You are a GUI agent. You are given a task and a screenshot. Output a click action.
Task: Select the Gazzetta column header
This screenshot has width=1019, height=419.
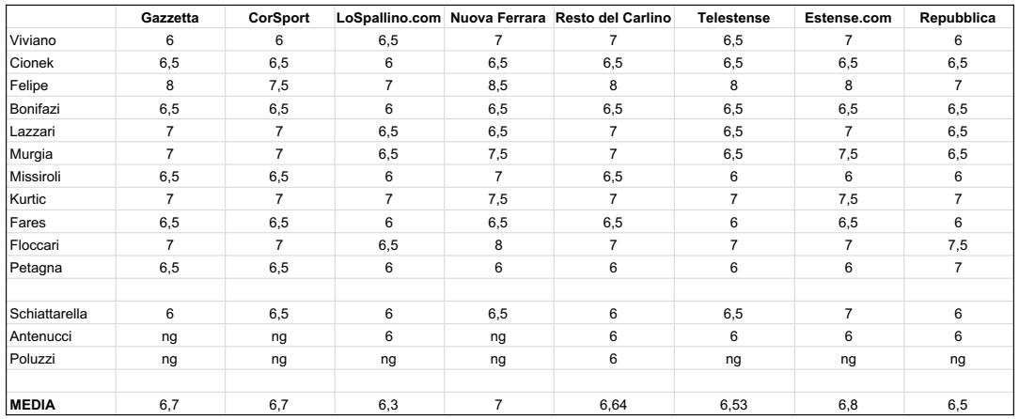(x=169, y=18)
